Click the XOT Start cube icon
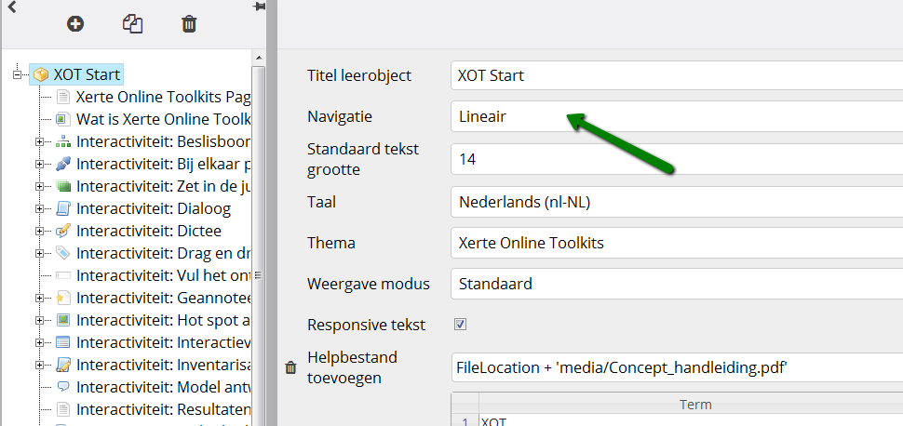 [40, 74]
